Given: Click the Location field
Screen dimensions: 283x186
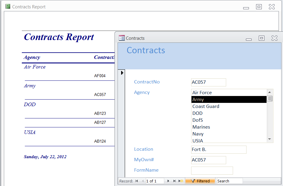Looking at the screenshot, I should click(x=218, y=150).
